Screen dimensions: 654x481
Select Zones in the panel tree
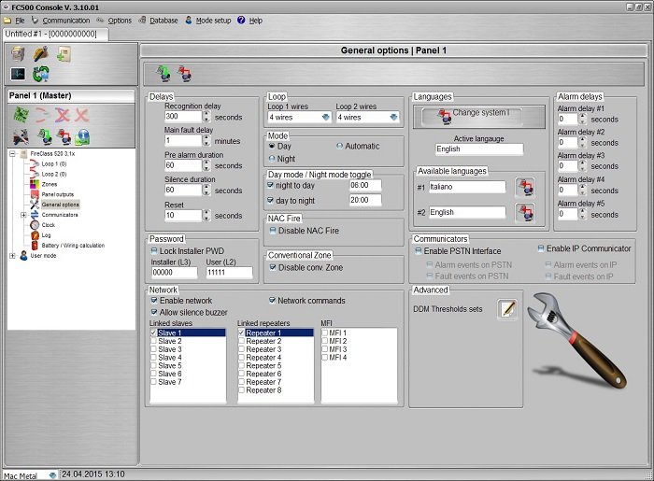coord(50,184)
